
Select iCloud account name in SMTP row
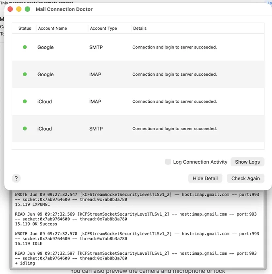pyautogui.click(x=45, y=129)
